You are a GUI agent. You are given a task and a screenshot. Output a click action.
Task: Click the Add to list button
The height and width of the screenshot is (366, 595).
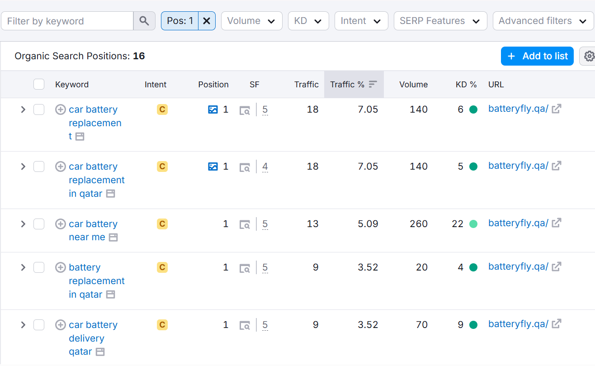click(x=537, y=56)
